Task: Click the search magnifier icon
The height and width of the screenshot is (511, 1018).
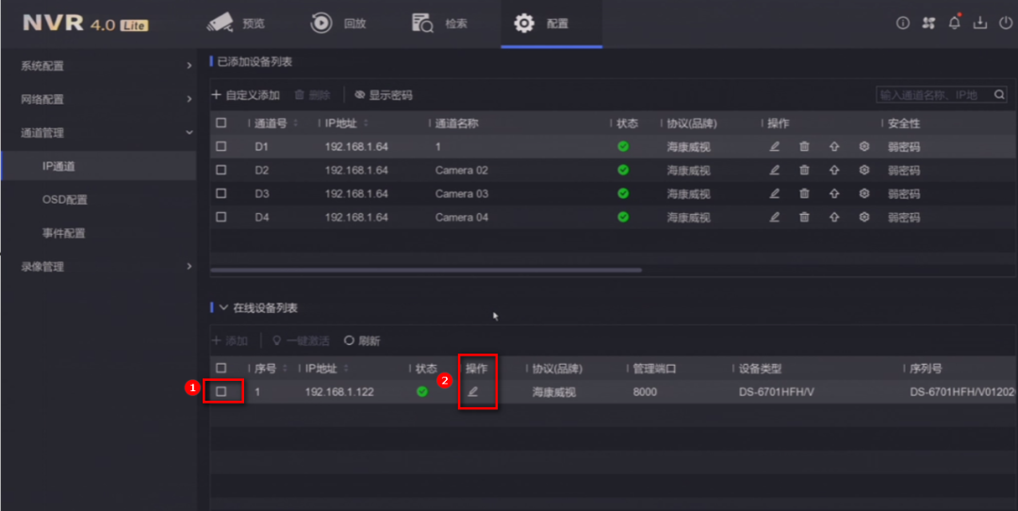Action: 999,95
